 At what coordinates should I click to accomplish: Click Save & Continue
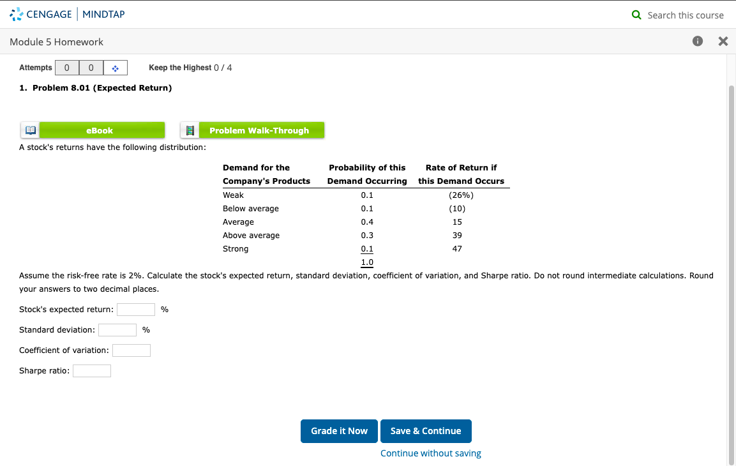pyautogui.click(x=426, y=431)
